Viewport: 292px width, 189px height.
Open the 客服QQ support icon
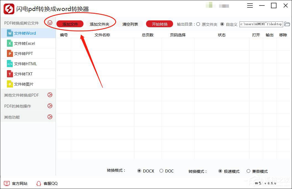point(39,183)
